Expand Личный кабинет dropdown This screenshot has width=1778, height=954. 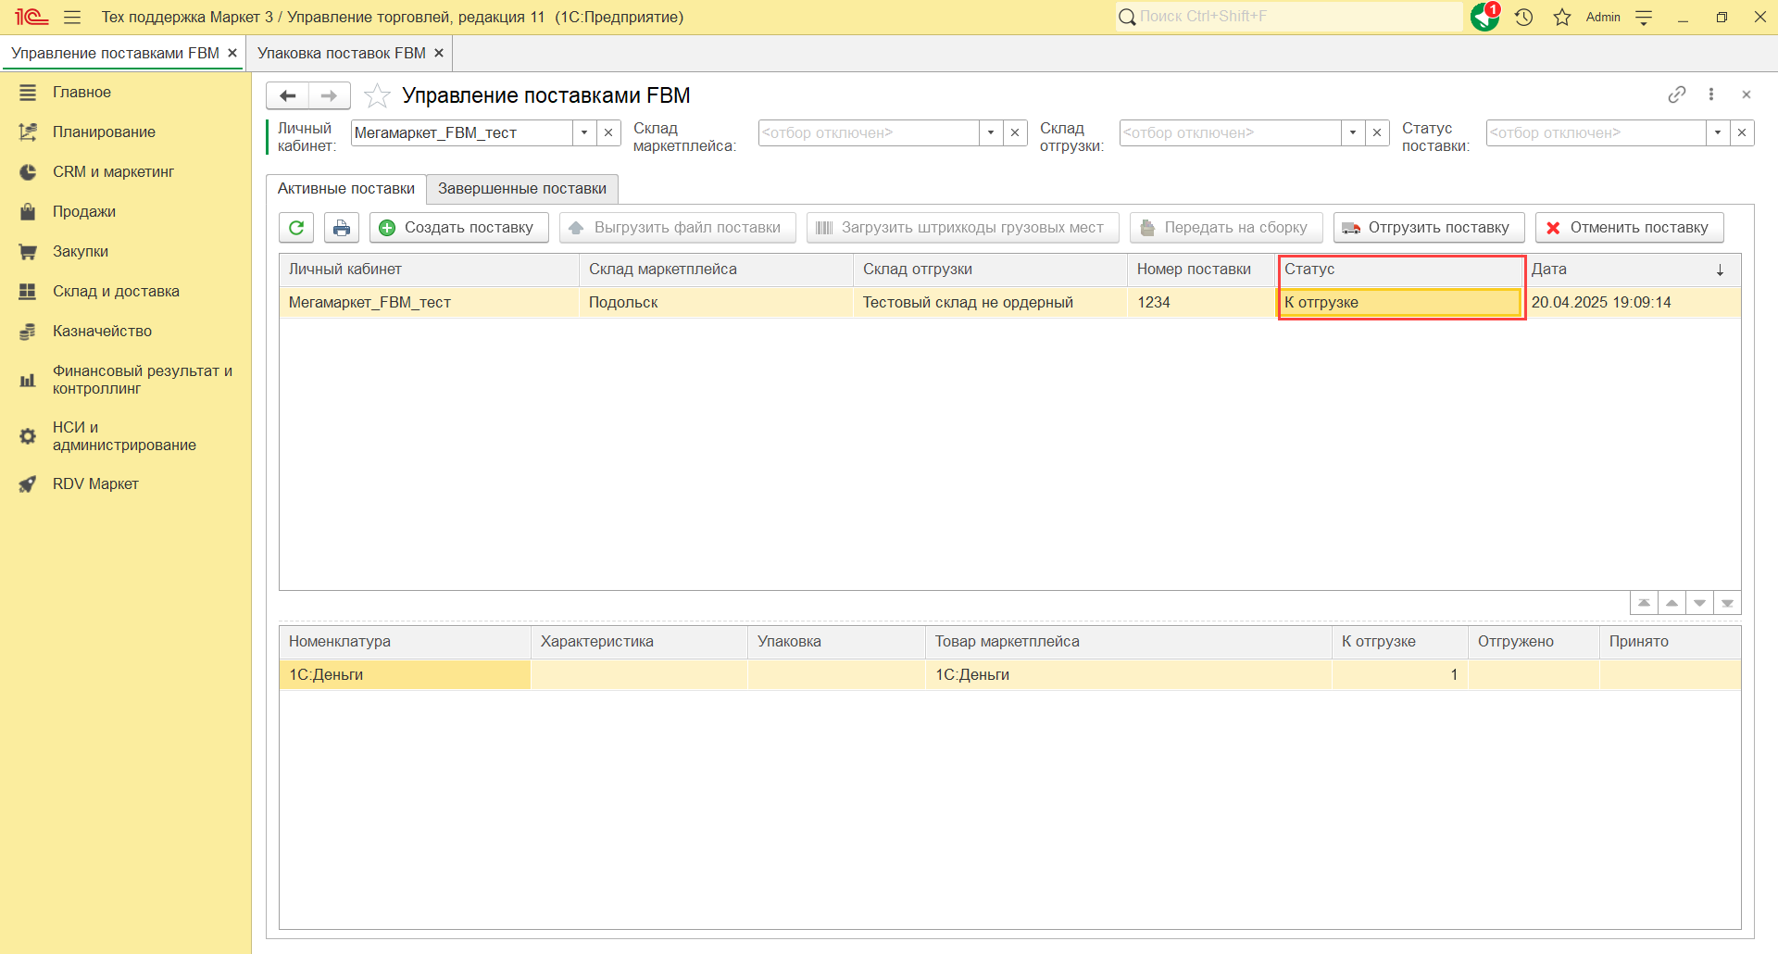tap(584, 133)
